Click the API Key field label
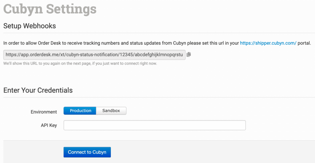This screenshot has height=163, width=315. pyautogui.click(x=49, y=125)
